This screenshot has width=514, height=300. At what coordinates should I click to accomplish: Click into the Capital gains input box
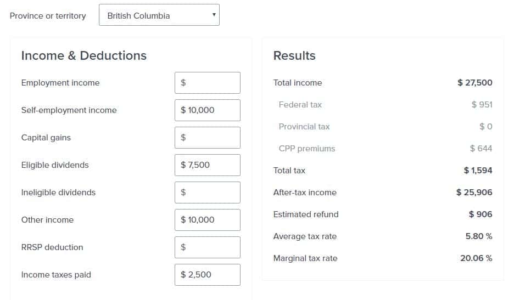point(207,138)
